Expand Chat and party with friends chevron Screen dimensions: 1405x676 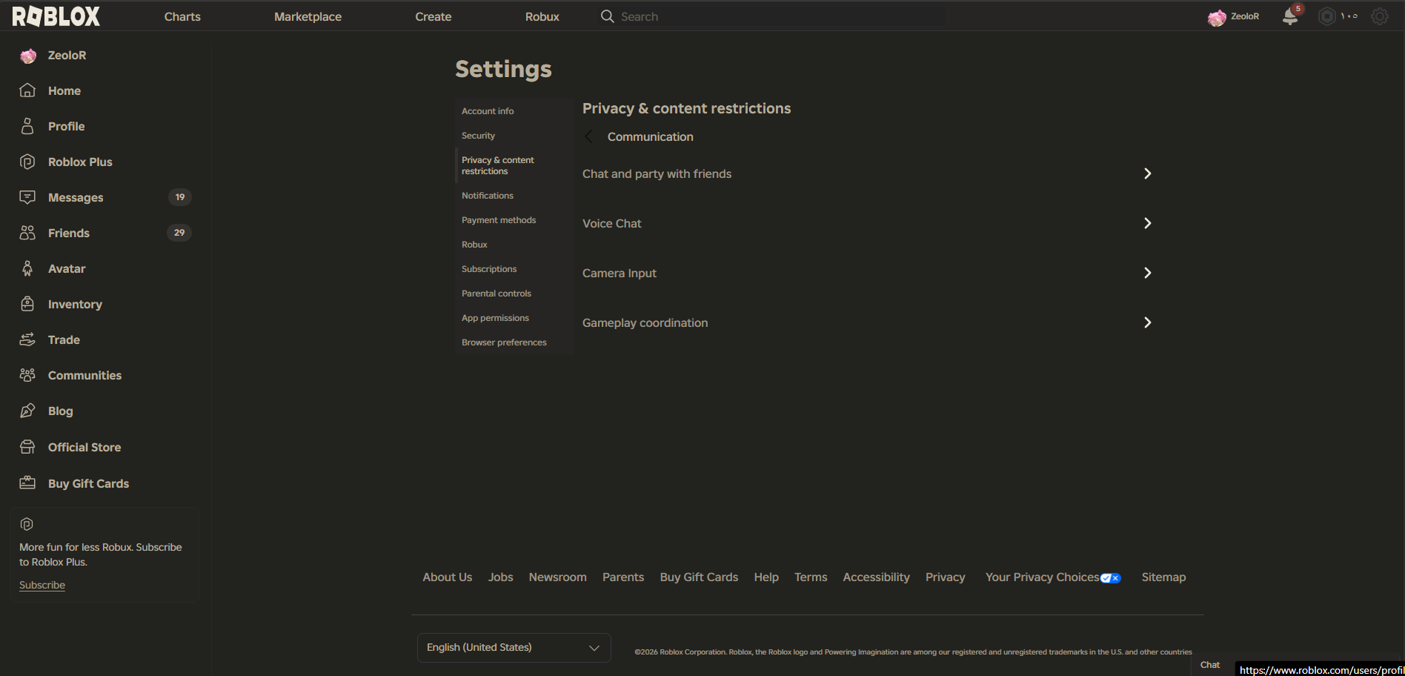[x=1147, y=173]
